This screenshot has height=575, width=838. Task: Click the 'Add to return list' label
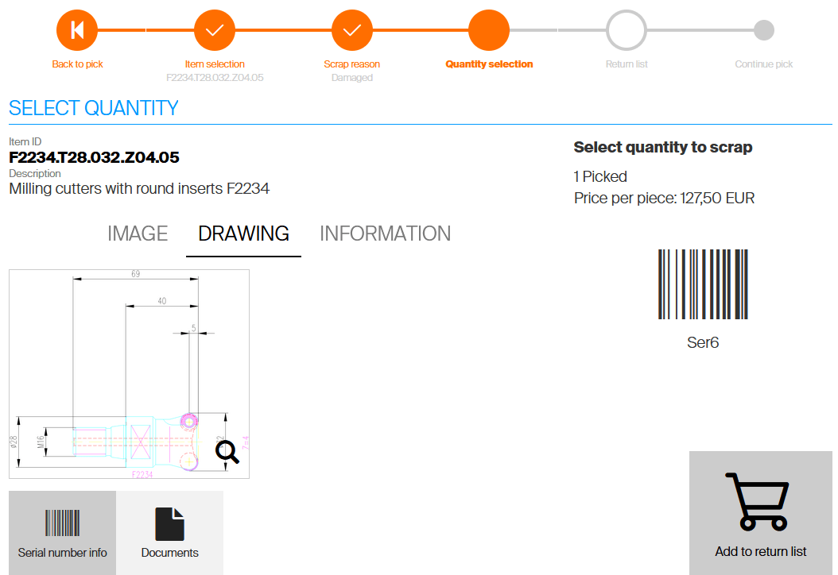click(760, 551)
